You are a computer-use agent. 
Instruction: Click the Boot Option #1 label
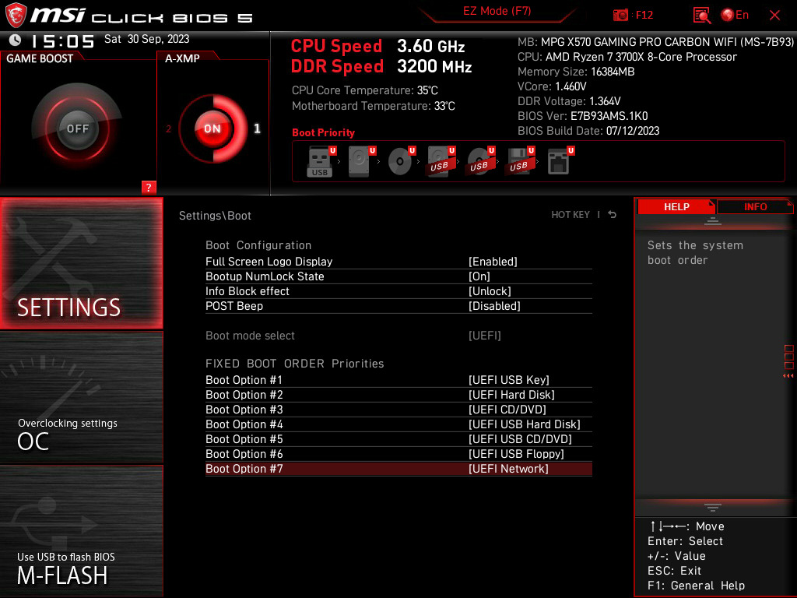pos(244,380)
